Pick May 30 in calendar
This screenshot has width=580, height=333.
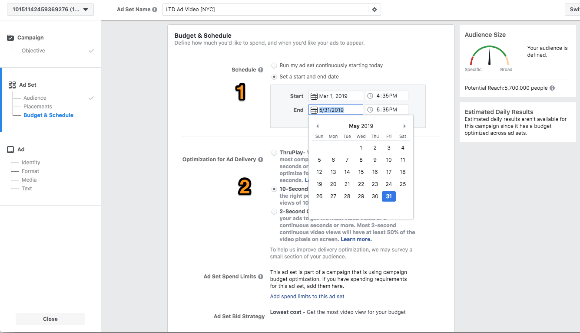(375, 196)
